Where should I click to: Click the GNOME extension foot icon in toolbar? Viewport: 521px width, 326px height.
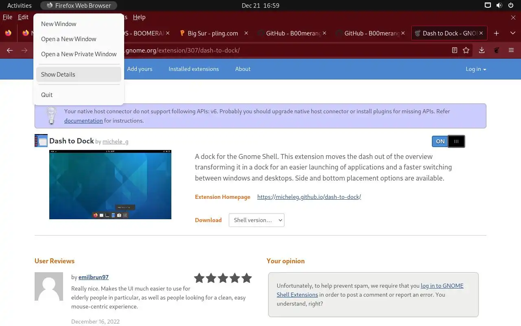click(497, 50)
